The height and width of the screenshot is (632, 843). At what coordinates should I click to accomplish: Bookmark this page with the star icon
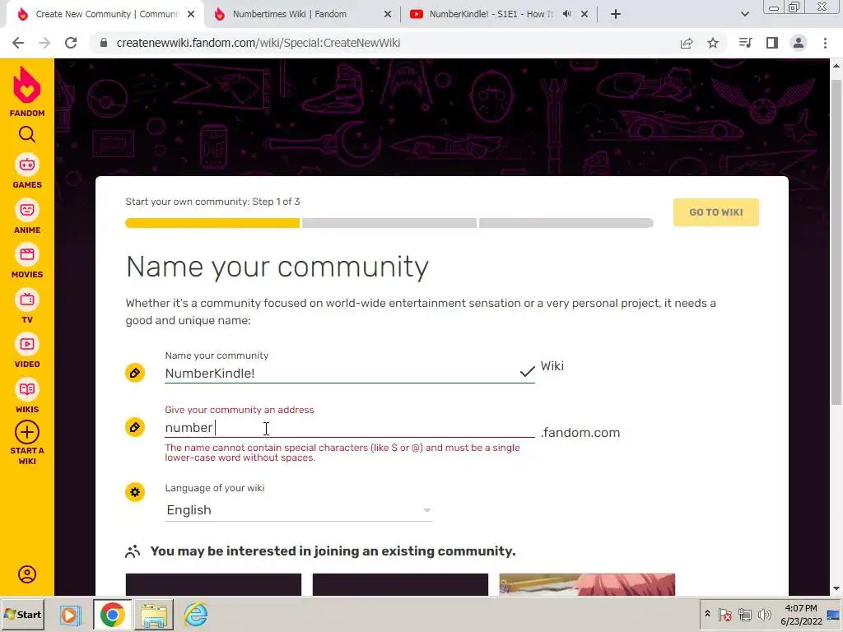(x=713, y=43)
